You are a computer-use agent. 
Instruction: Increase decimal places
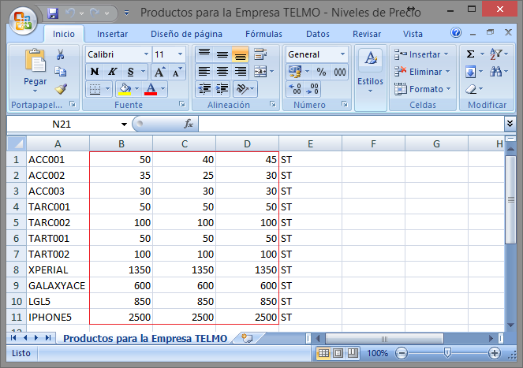tap(295, 89)
